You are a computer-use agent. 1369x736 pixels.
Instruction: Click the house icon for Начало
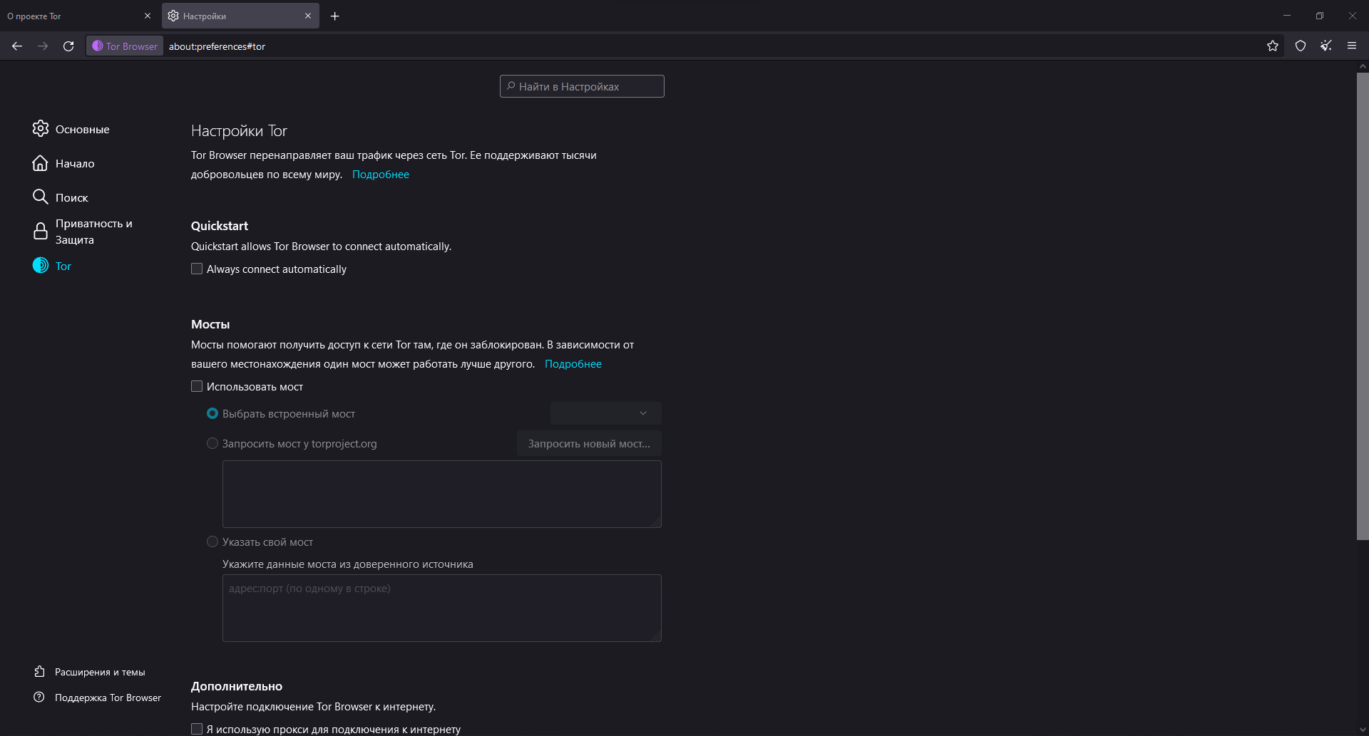click(41, 163)
